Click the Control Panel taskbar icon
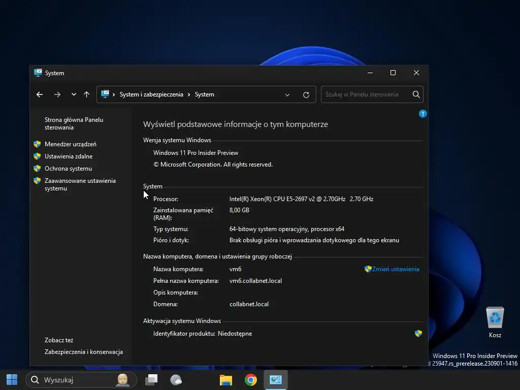This screenshot has height=390, width=520. 276,380
